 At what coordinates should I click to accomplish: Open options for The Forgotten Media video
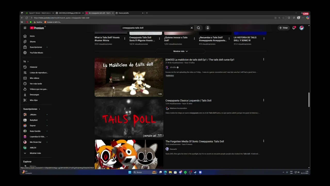(263, 141)
